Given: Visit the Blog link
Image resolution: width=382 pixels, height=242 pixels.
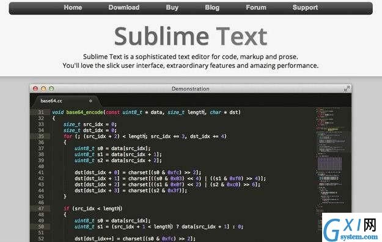Looking at the screenshot, I should pyautogui.click(x=212, y=7).
